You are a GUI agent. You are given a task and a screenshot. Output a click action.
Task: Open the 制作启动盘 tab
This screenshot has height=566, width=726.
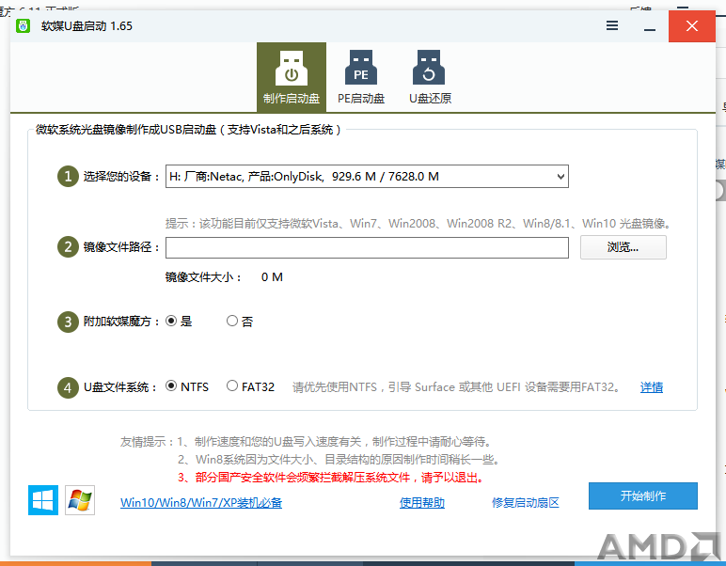292,77
